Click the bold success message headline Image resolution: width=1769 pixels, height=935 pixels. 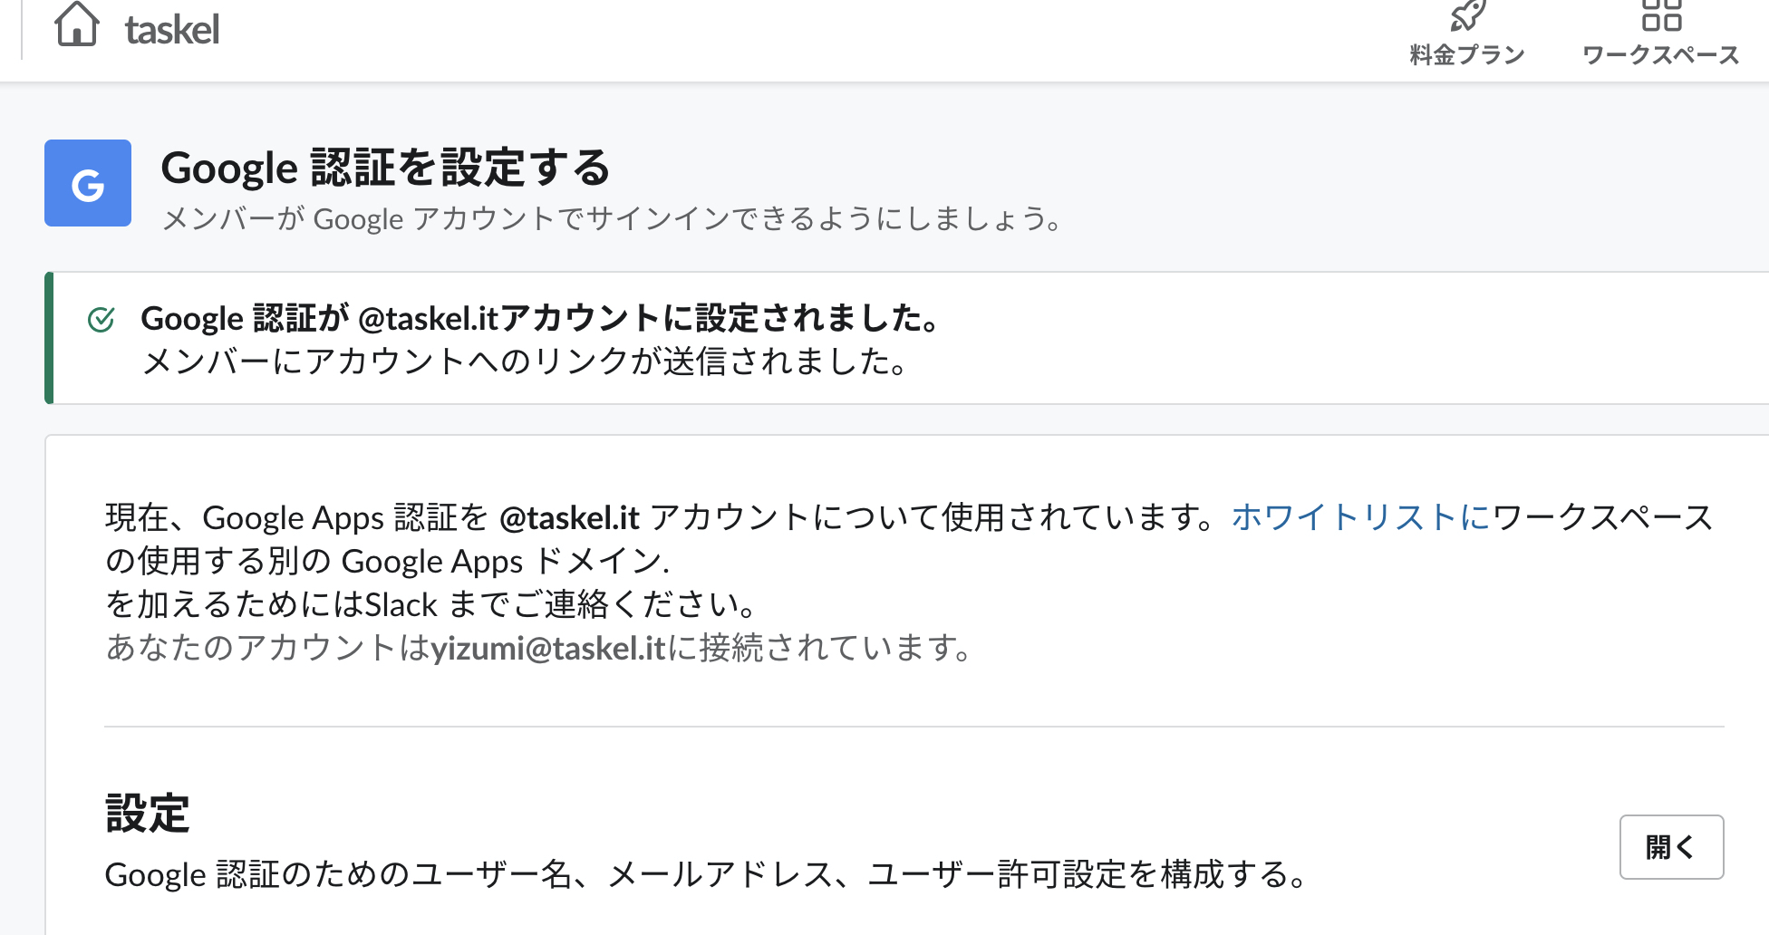540,318
